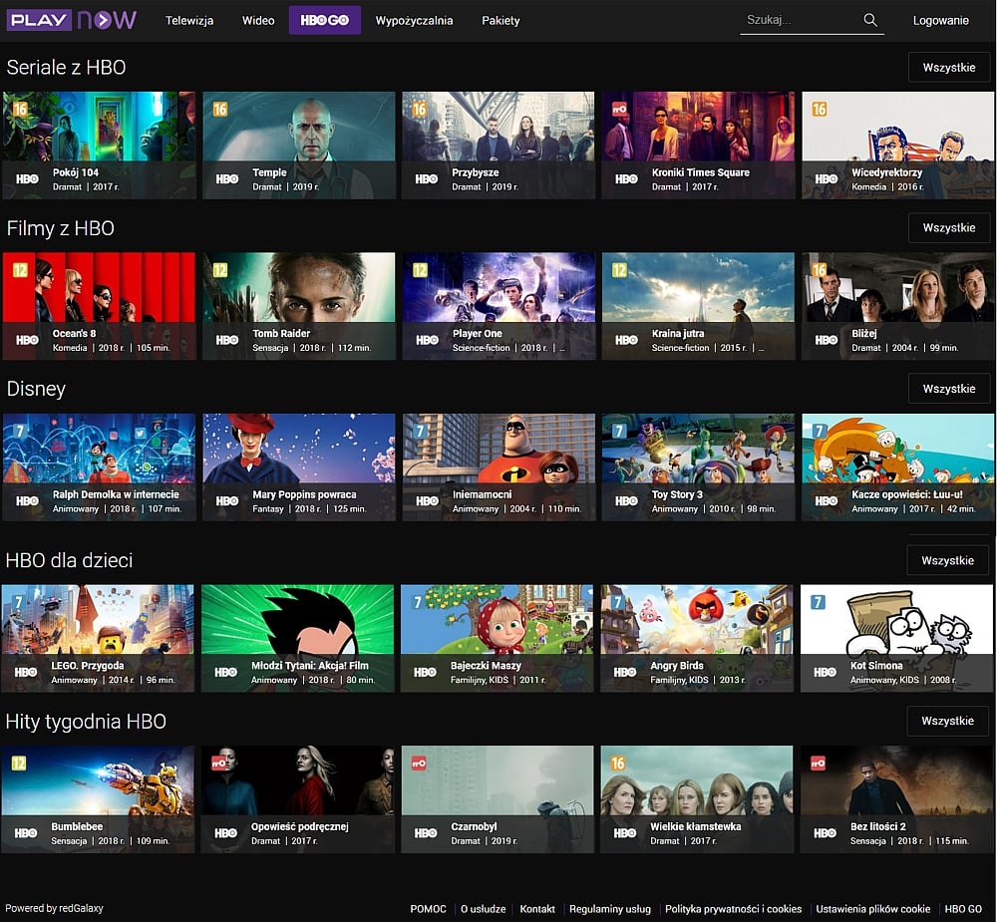Click the red badge on Kroniki Times Square

[x=618, y=109]
